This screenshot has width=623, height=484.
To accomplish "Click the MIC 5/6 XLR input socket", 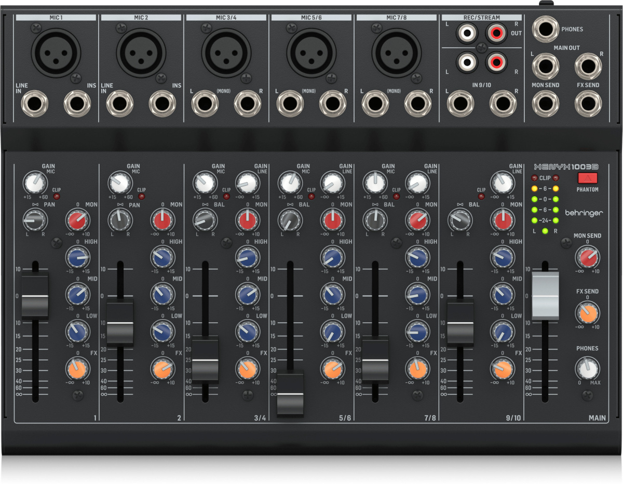I will pos(311,51).
